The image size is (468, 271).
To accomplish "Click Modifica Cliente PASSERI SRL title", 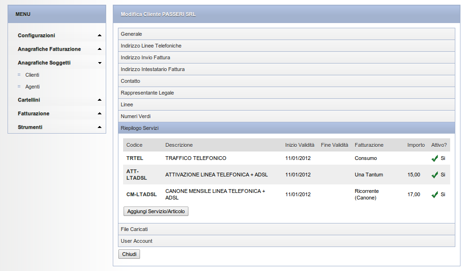I will click(x=158, y=14).
